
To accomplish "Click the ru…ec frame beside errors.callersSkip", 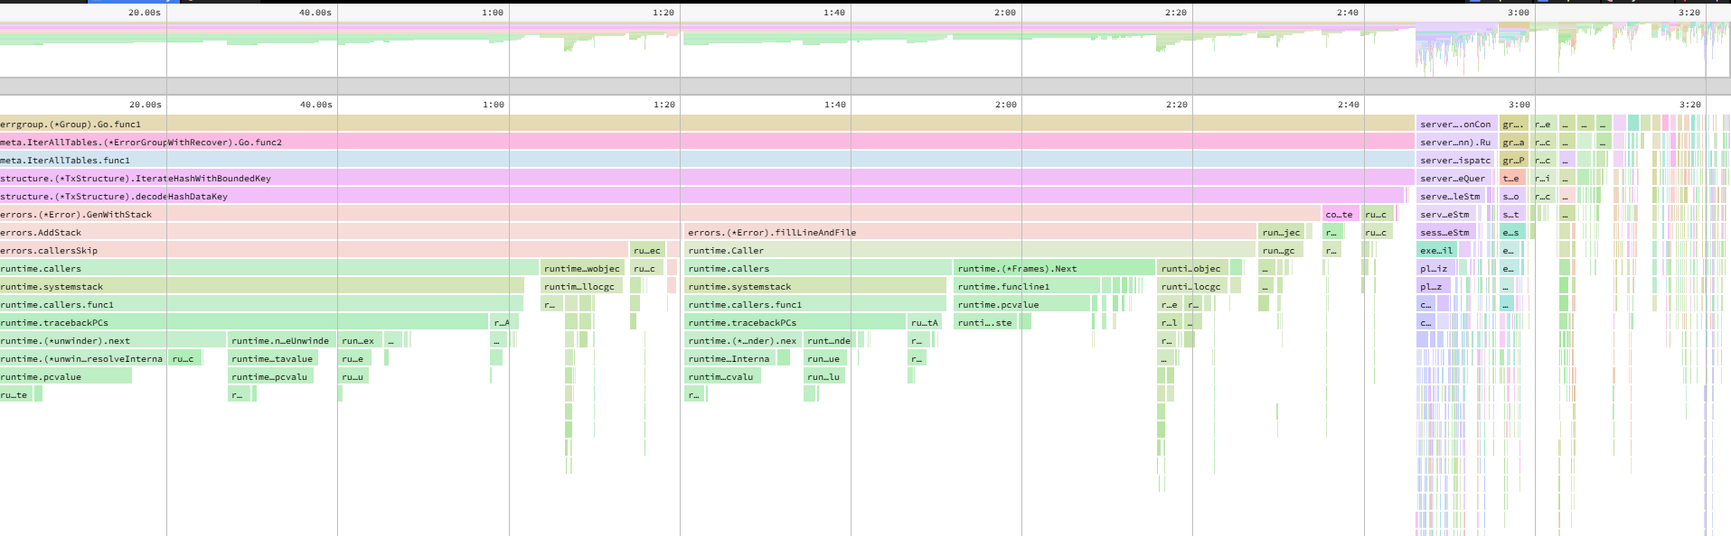I will (x=648, y=250).
